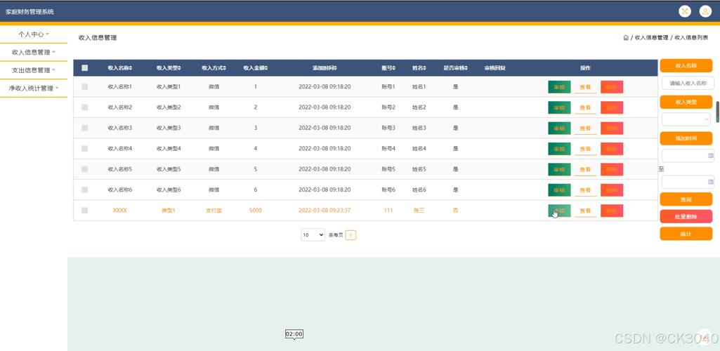This screenshot has width=720, height=351.
Task: Click 审核 for row 收入名称2
Action: (x=559, y=107)
